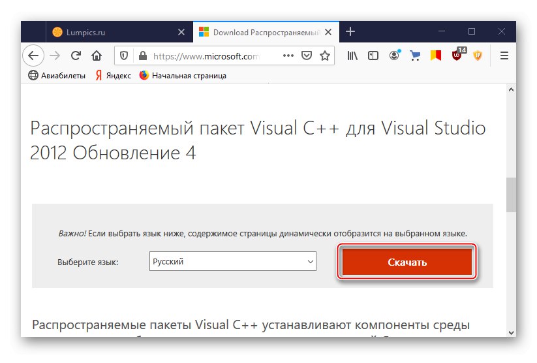Go back with the back arrow button

(x=33, y=55)
